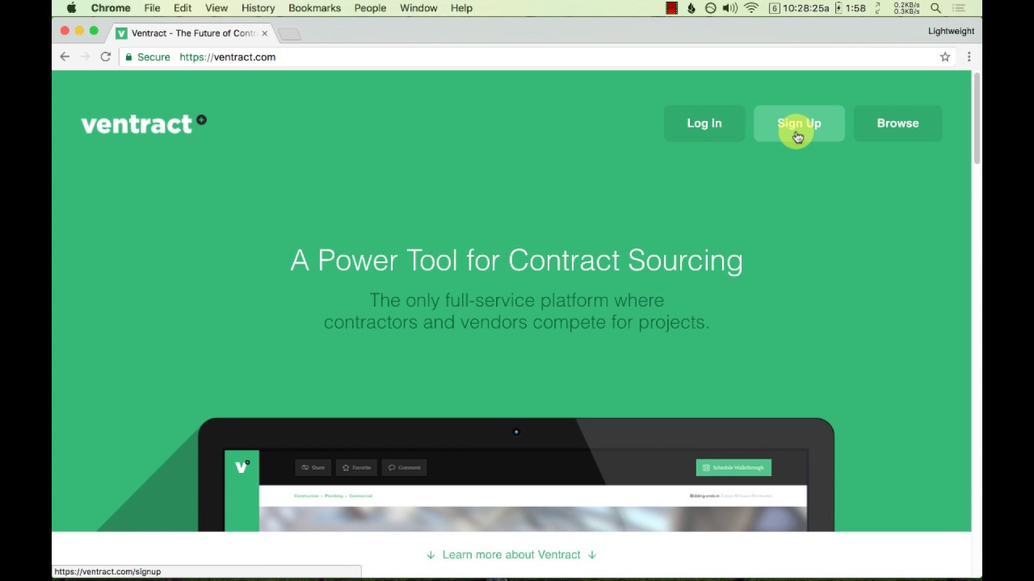Open the Apple menu
This screenshot has width=1034, height=581.
point(71,8)
